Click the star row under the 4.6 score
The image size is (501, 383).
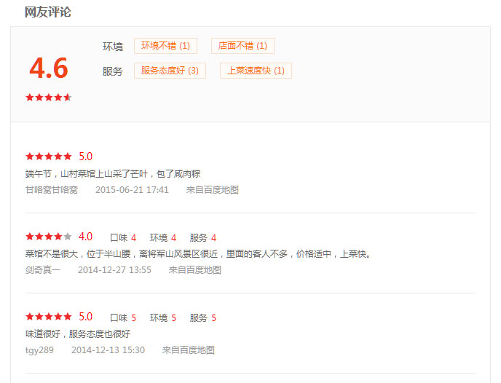(x=49, y=98)
